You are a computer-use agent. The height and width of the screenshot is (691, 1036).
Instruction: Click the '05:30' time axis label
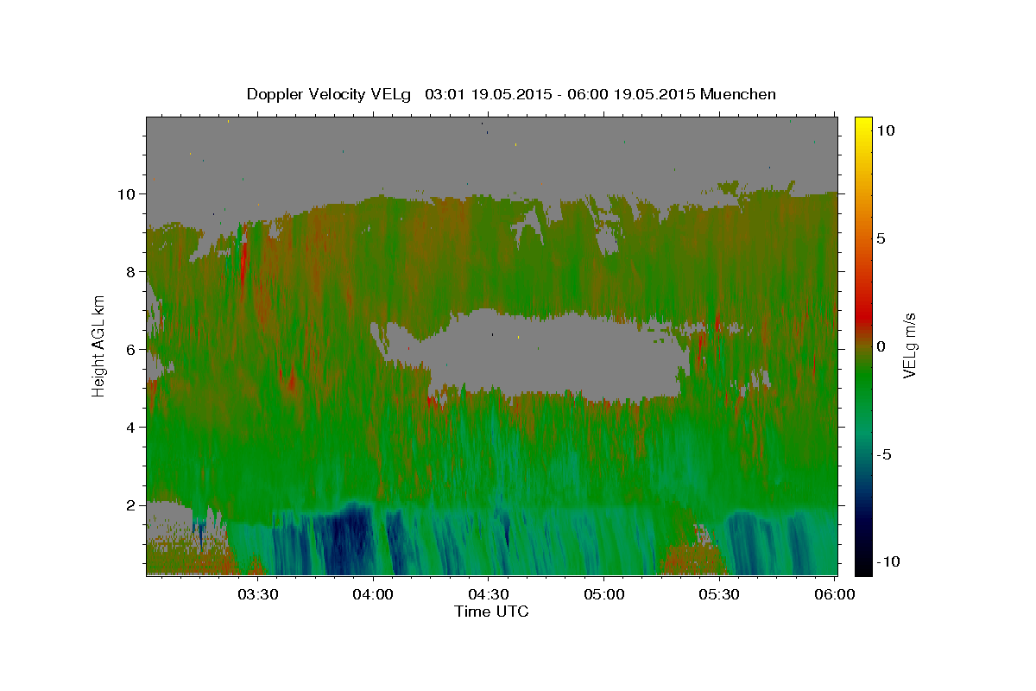click(719, 595)
